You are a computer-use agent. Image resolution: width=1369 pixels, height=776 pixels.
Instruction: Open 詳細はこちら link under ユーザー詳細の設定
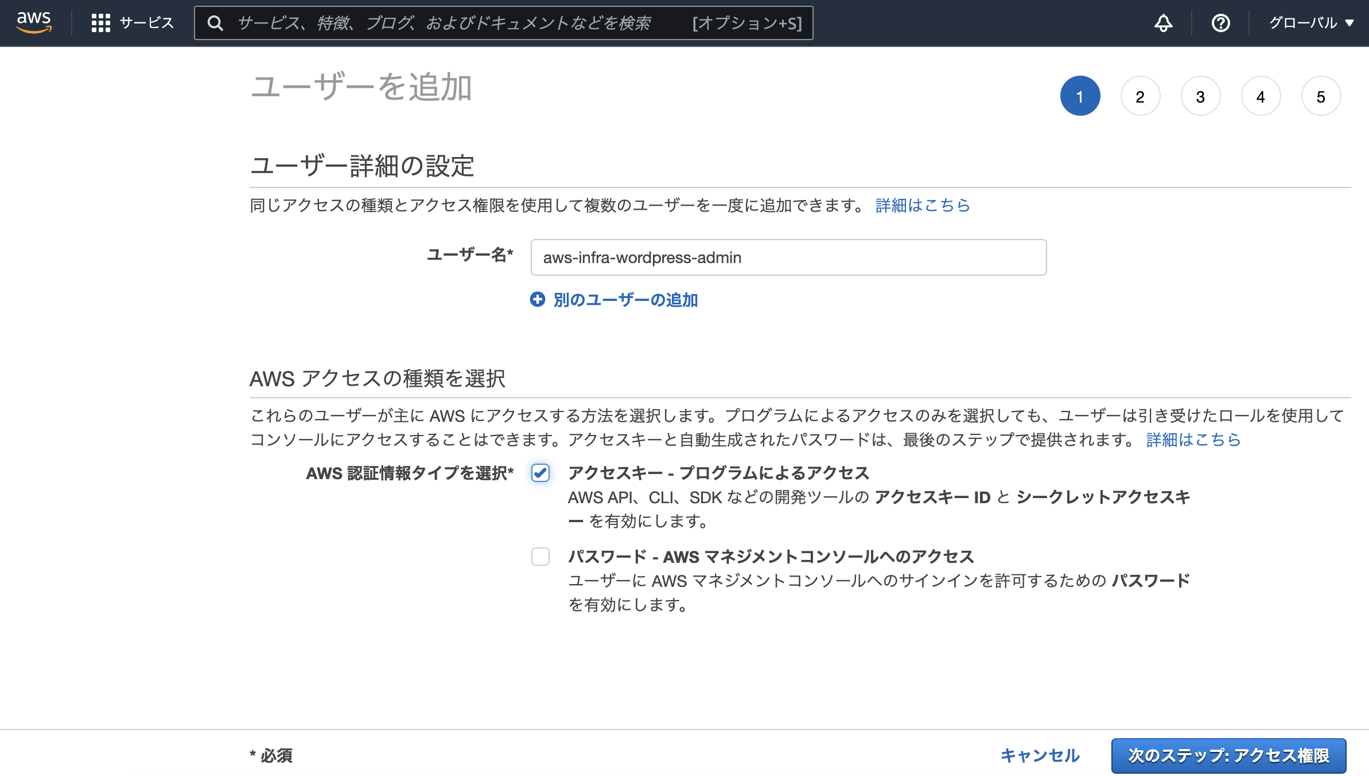pos(922,205)
